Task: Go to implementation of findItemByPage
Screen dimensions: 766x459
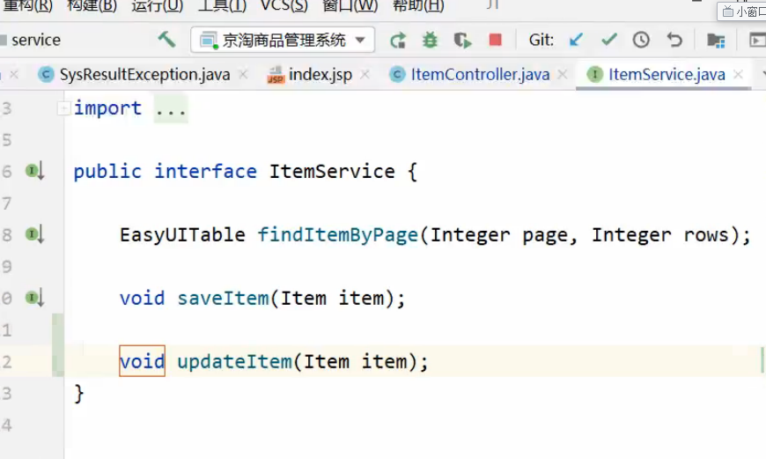Action: pos(35,234)
